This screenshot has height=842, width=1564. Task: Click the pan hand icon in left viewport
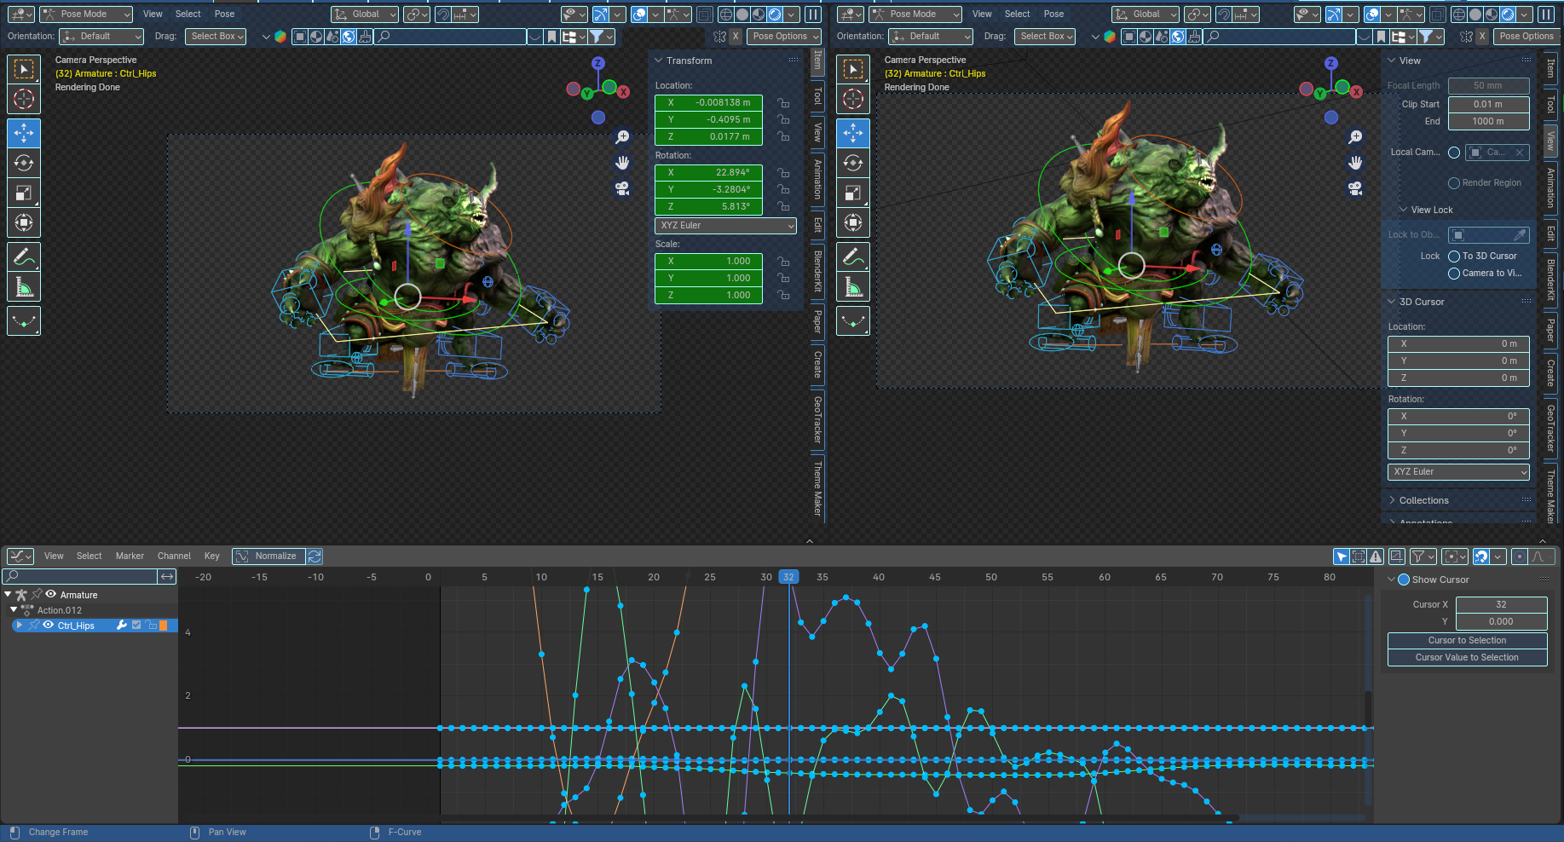coord(623,163)
